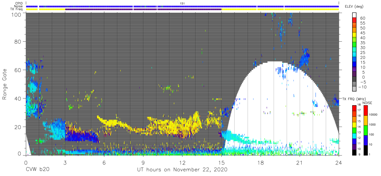Click the blue Noise strip above the plot
The image size is (381, 176).
click(182, 6)
